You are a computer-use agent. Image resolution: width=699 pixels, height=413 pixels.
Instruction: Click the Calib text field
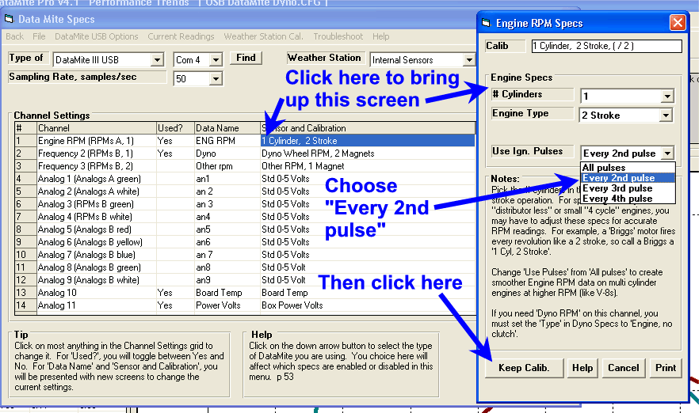point(607,46)
